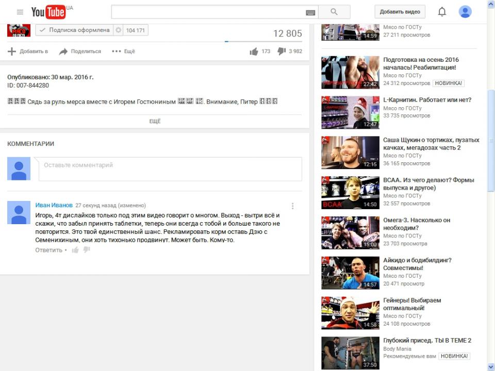495x371 pixels.
Task: Like the video with thumbs up
Action: click(254, 51)
